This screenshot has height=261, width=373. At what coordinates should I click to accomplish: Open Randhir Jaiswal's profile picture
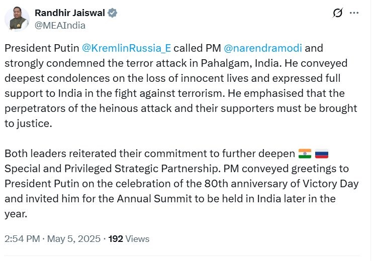(17, 19)
